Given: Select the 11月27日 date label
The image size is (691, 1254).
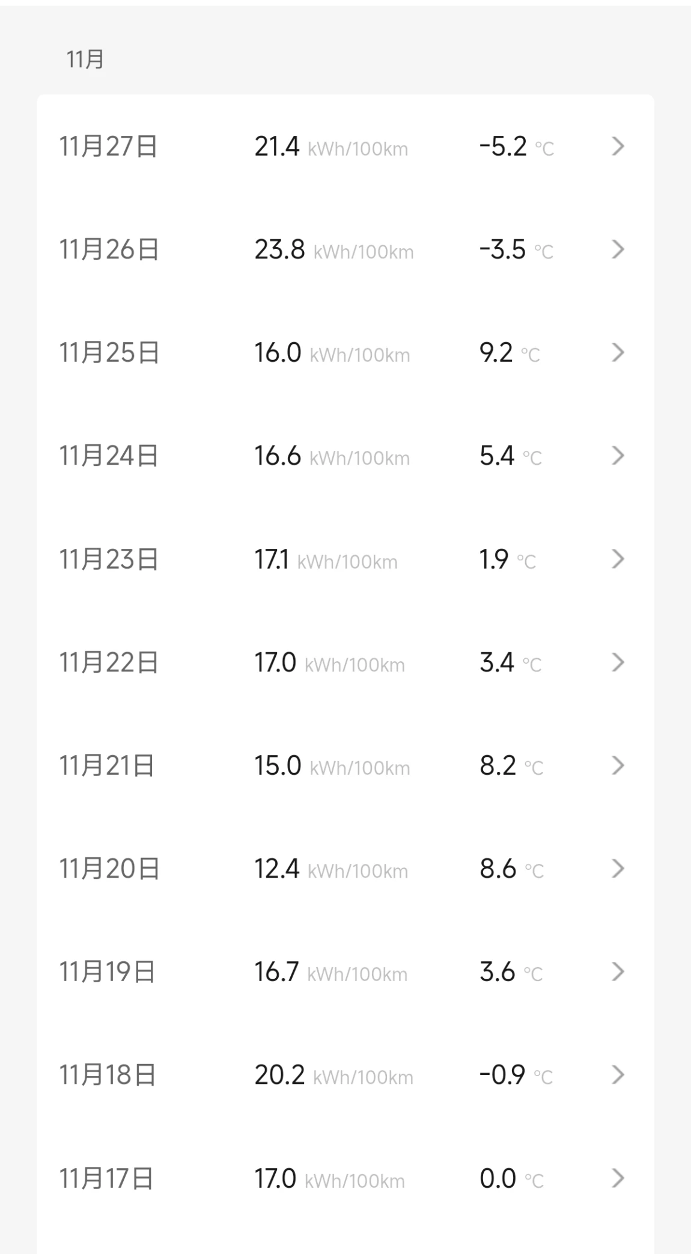Looking at the screenshot, I should 108,146.
